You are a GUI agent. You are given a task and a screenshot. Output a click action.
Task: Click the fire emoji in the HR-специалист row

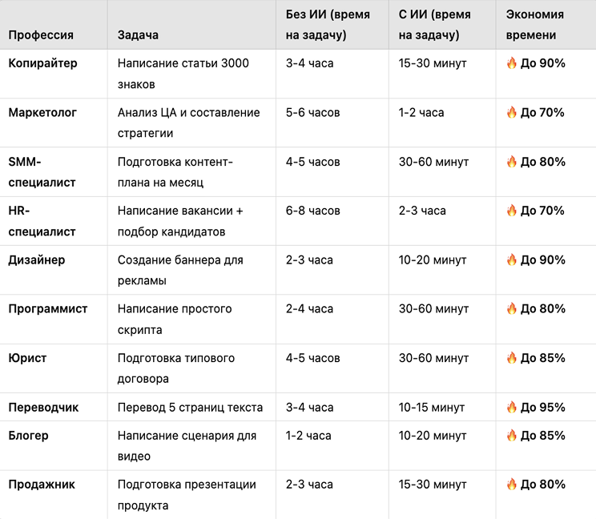click(x=511, y=211)
